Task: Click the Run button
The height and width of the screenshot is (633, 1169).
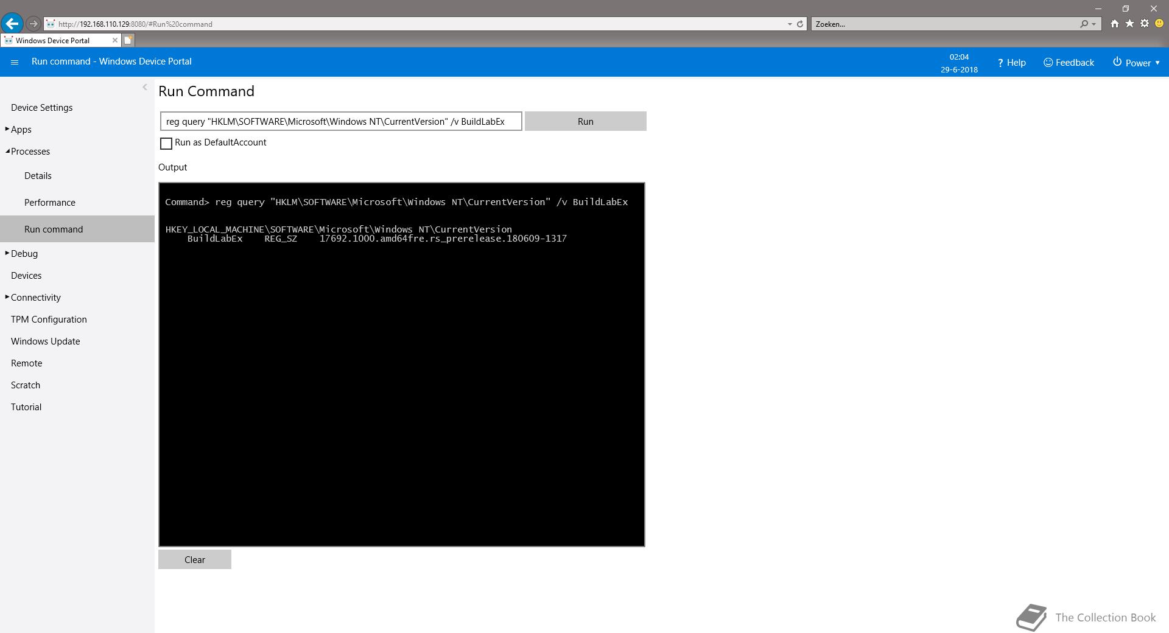Action: pyautogui.click(x=585, y=121)
